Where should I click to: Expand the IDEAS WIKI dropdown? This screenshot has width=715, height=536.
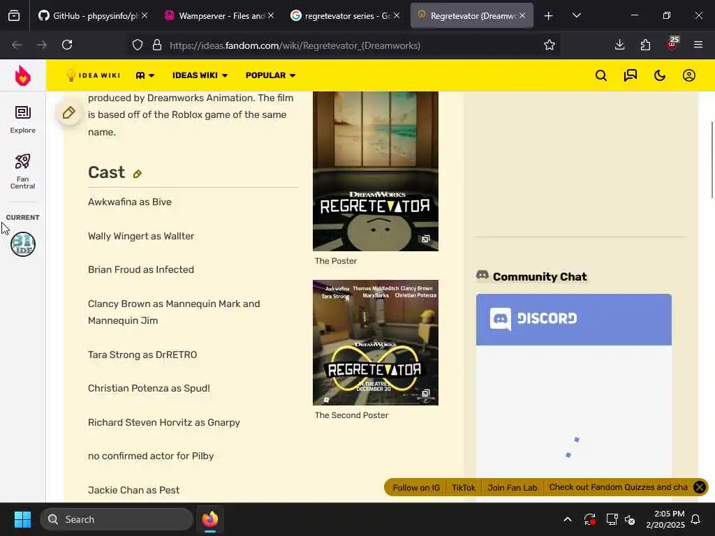[x=200, y=75]
